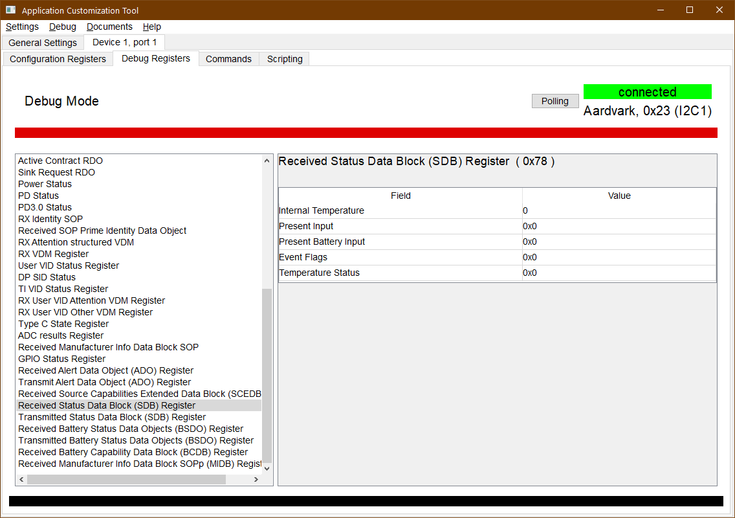This screenshot has height=518, width=735.
Task: Select RX Identity SOP register
Action: click(138, 219)
